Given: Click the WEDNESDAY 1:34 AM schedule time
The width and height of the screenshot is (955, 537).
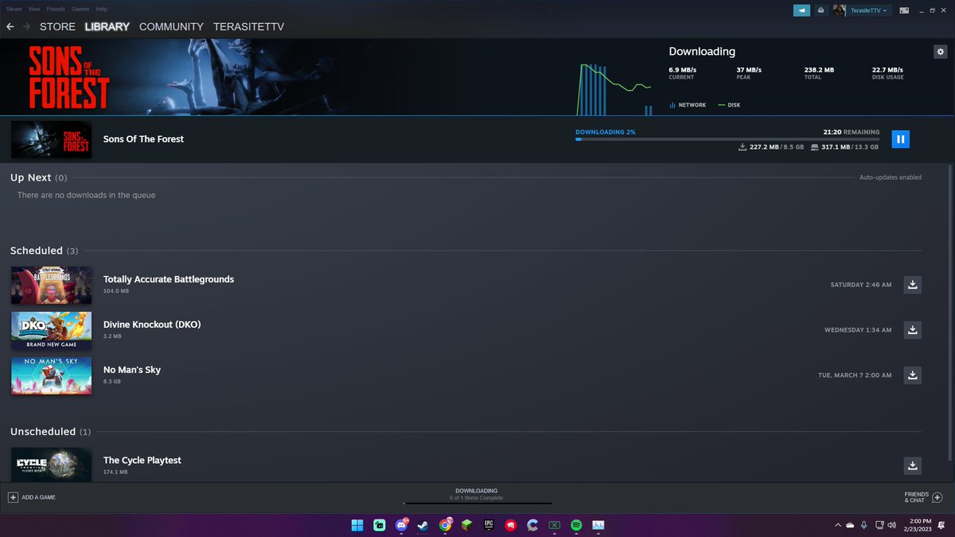Looking at the screenshot, I should (x=858, y=329).
